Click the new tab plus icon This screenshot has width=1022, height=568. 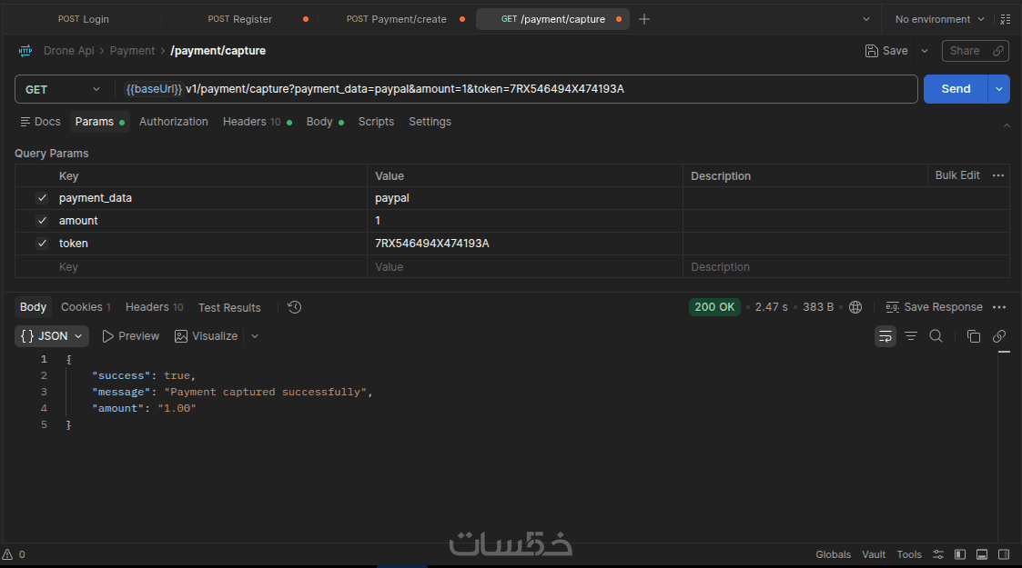pyautogui.click(x=644, y=19)
